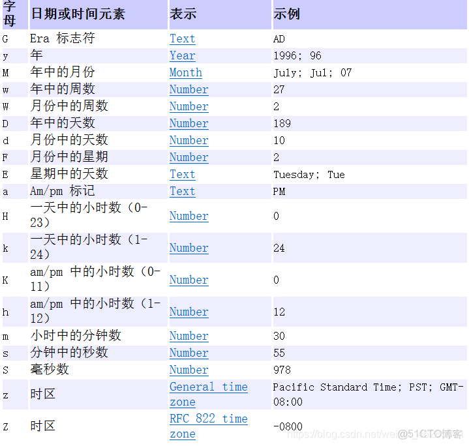
Task: Click the example value -0800
Action: coord(288,426)
